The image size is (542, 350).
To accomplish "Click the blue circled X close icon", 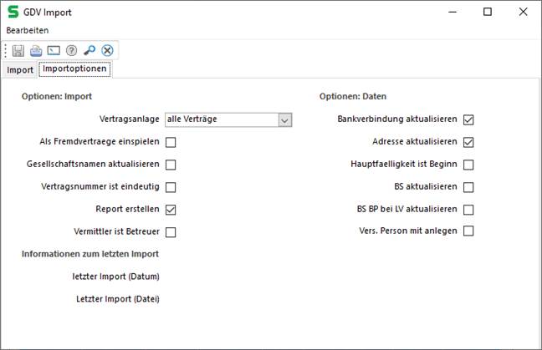I will (107, 50).
